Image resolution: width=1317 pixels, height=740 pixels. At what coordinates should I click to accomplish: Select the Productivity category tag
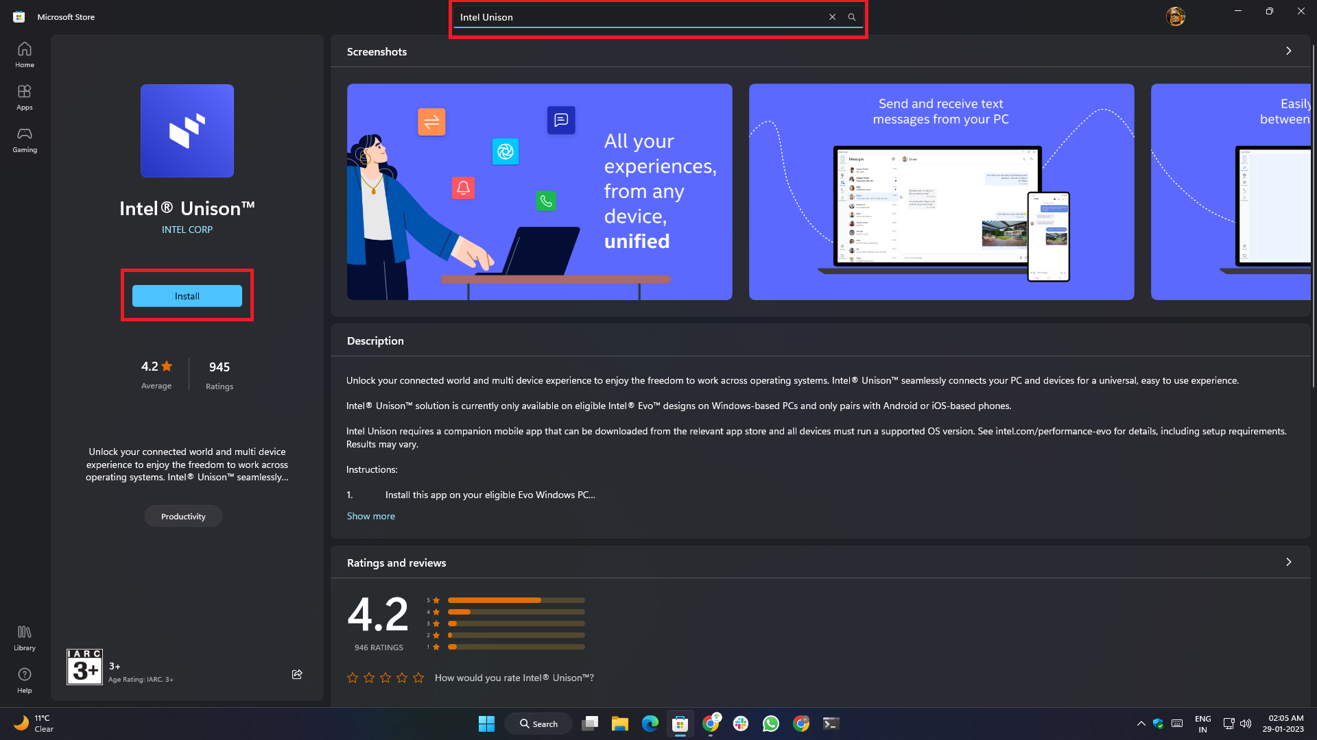[x=184, y=516]
